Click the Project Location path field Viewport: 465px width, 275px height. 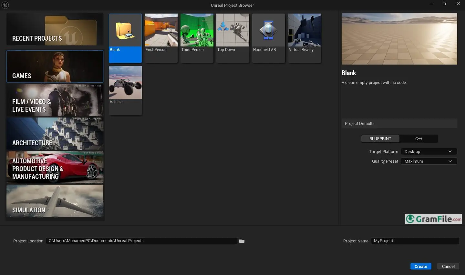(142, 241)
